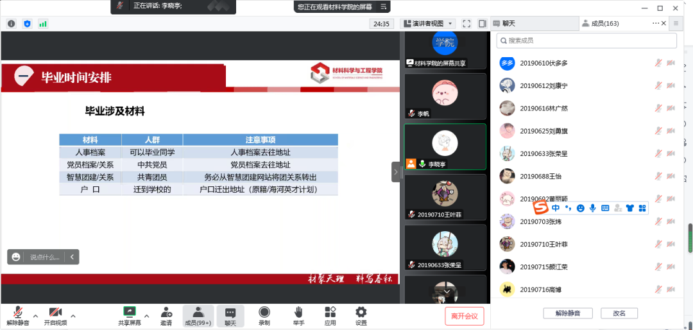The image size is (693, 330).
Task: Expand share options arrow beside 共享屏幕
Action: point(146,316)
